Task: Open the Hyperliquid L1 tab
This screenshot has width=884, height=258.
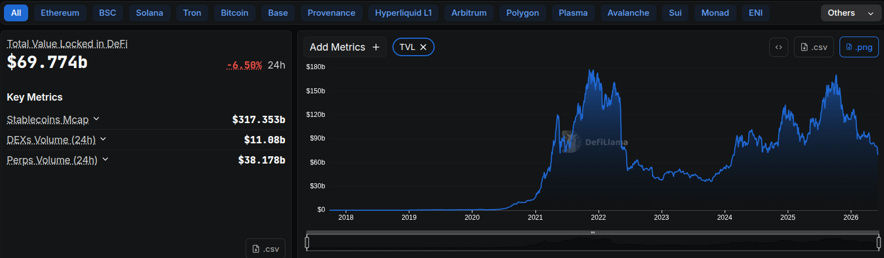Action: point(403,13)
